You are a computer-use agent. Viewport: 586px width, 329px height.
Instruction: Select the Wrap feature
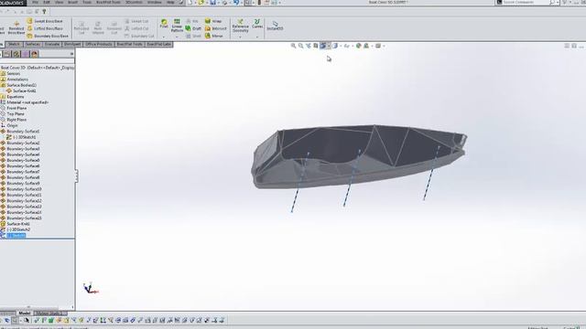(x=213, y=21)
